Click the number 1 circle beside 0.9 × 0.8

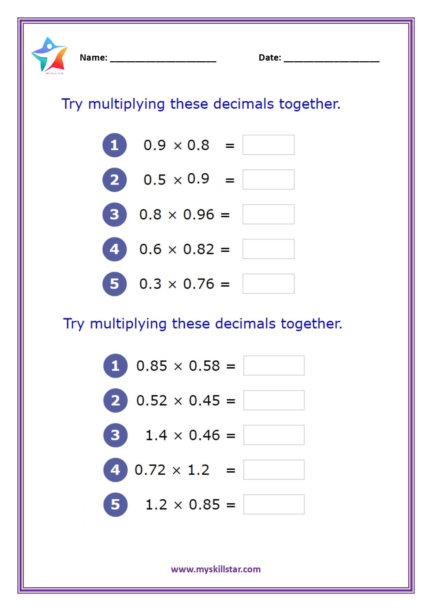tap(115, 145)
